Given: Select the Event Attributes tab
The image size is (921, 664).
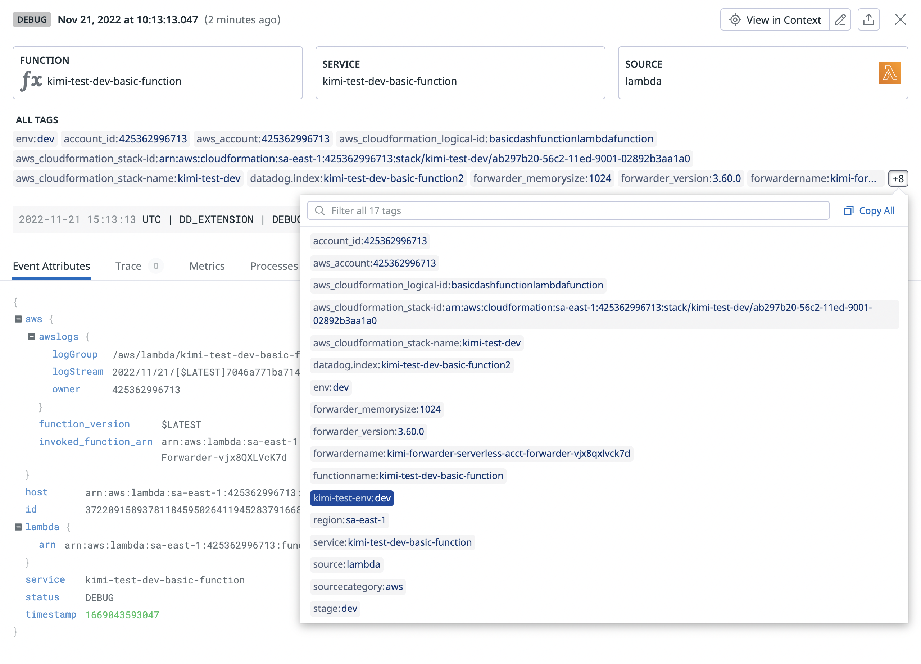Looking at the screenshot, I should point(51,266).
